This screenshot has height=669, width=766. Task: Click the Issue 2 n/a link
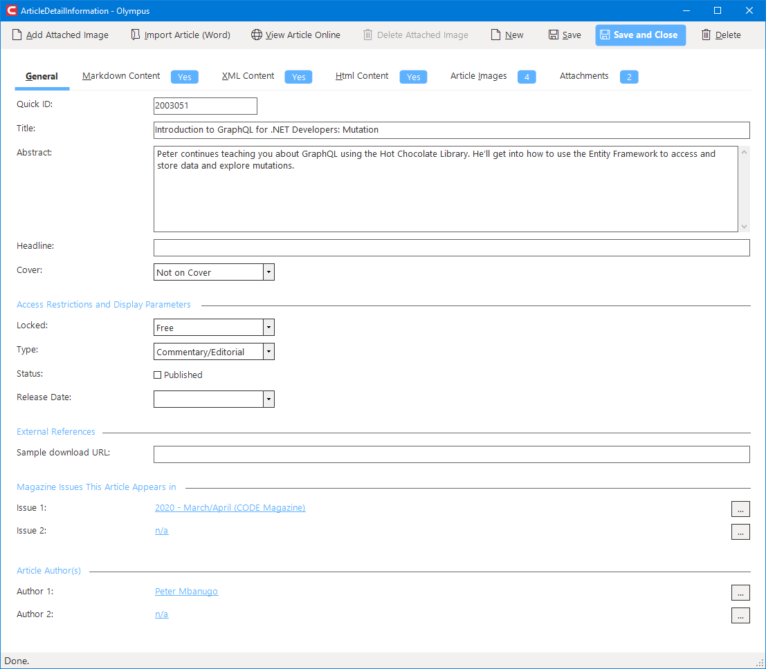click(x=162, y=530)
